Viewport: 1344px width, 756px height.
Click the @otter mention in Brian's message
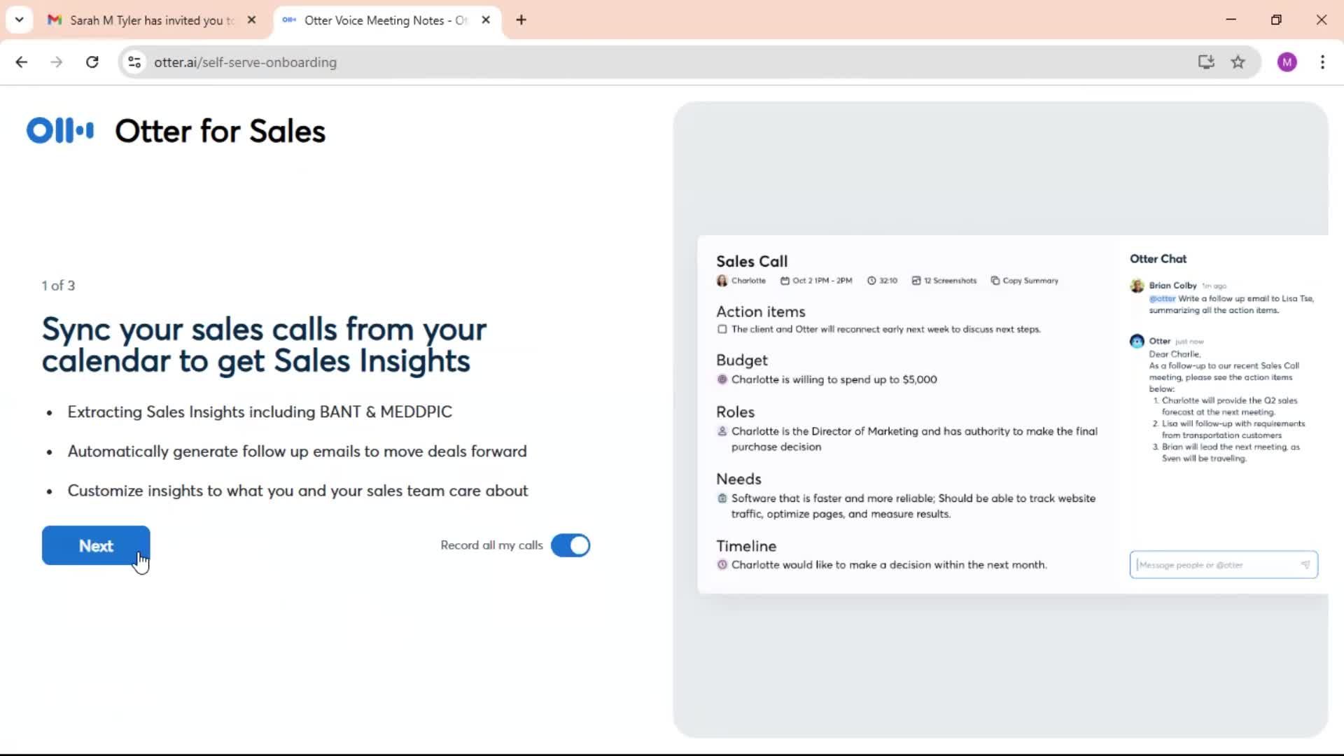coord(1162,299)
